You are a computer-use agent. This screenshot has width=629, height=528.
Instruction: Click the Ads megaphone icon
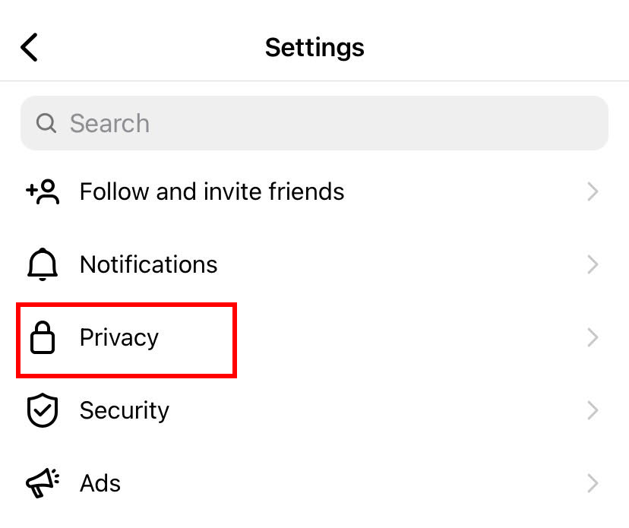coord(43,483)
